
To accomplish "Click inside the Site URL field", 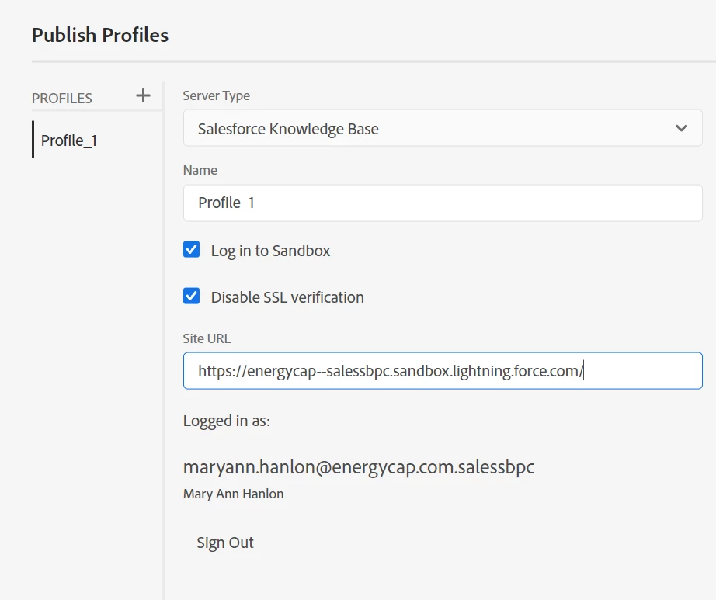I will pyautogui.click(x=443, y=370).
